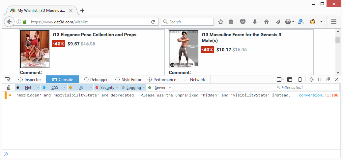Bookmark this page with the star icon
Viewport: 343px width, 160px height.
(221, 22)
